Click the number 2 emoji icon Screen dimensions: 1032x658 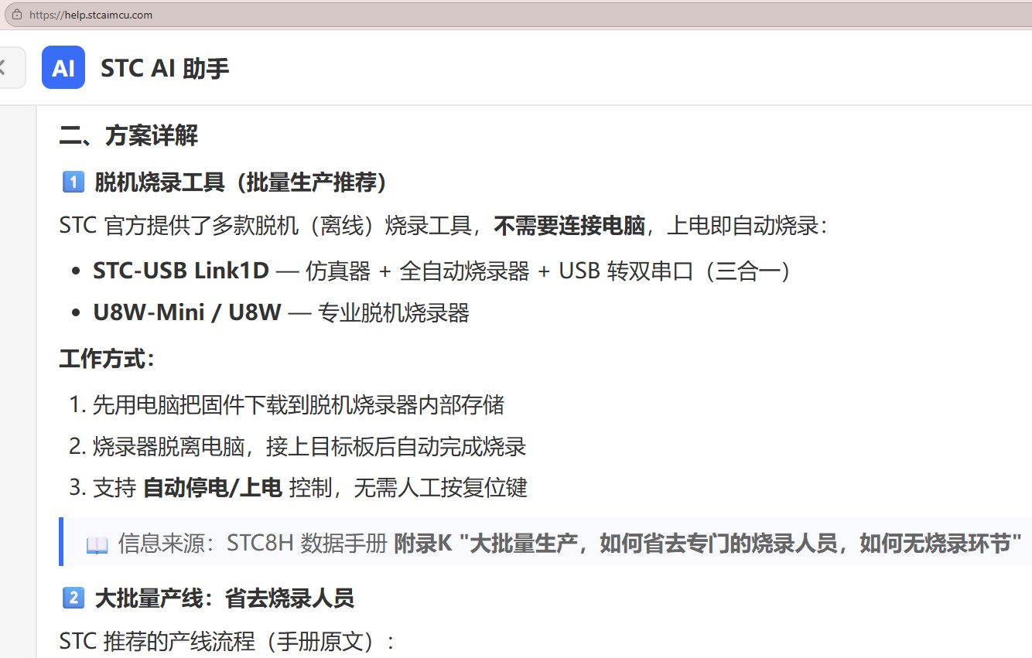click(x=73, y=598)
